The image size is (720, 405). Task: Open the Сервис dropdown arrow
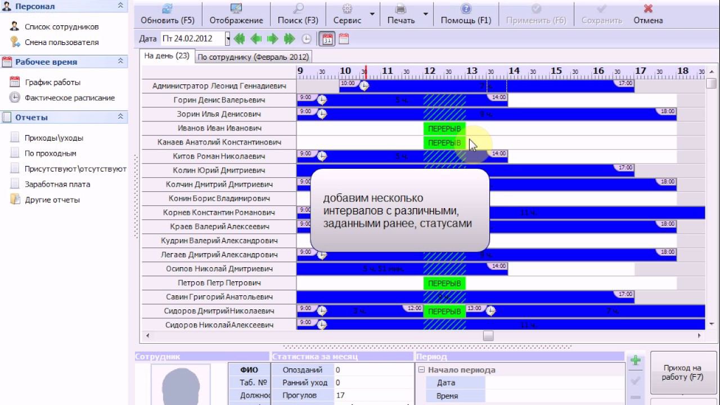click(x=372, y=13)
